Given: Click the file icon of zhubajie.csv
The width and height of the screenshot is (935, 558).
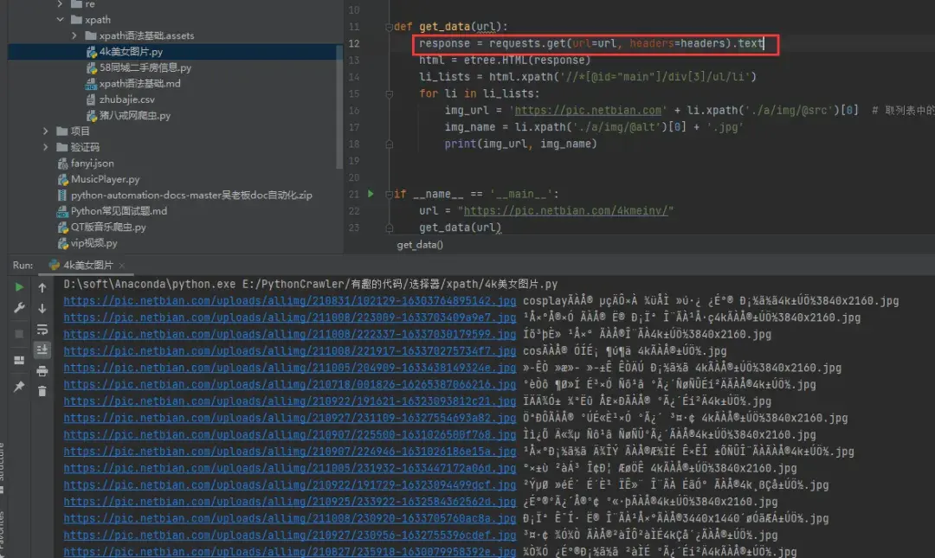Looking at the screenshot, I should click(x=91, y=99).
